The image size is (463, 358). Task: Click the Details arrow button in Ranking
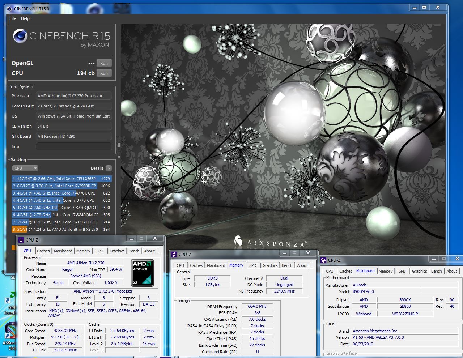click(109, 168)
